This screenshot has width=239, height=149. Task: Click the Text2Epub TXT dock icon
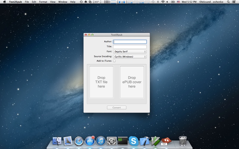[166, 141]
